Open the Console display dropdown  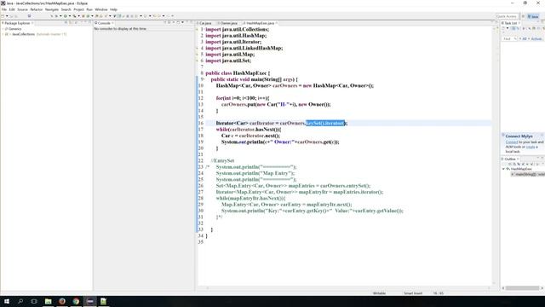(x=174, y=23)
